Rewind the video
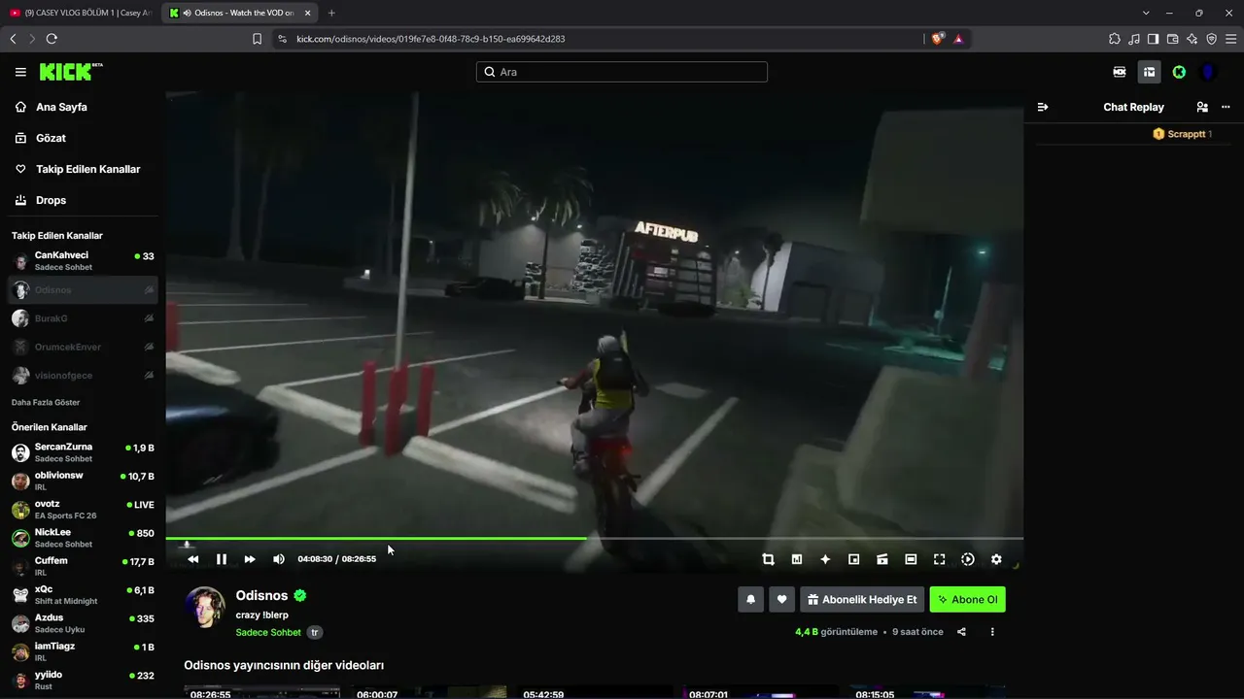 click(193, 559)
